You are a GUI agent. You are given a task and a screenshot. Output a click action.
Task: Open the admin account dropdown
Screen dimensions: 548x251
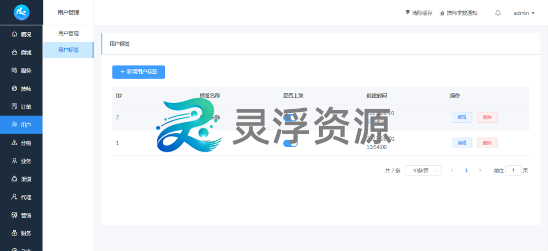pyautogui.click(x=524, y=13)
